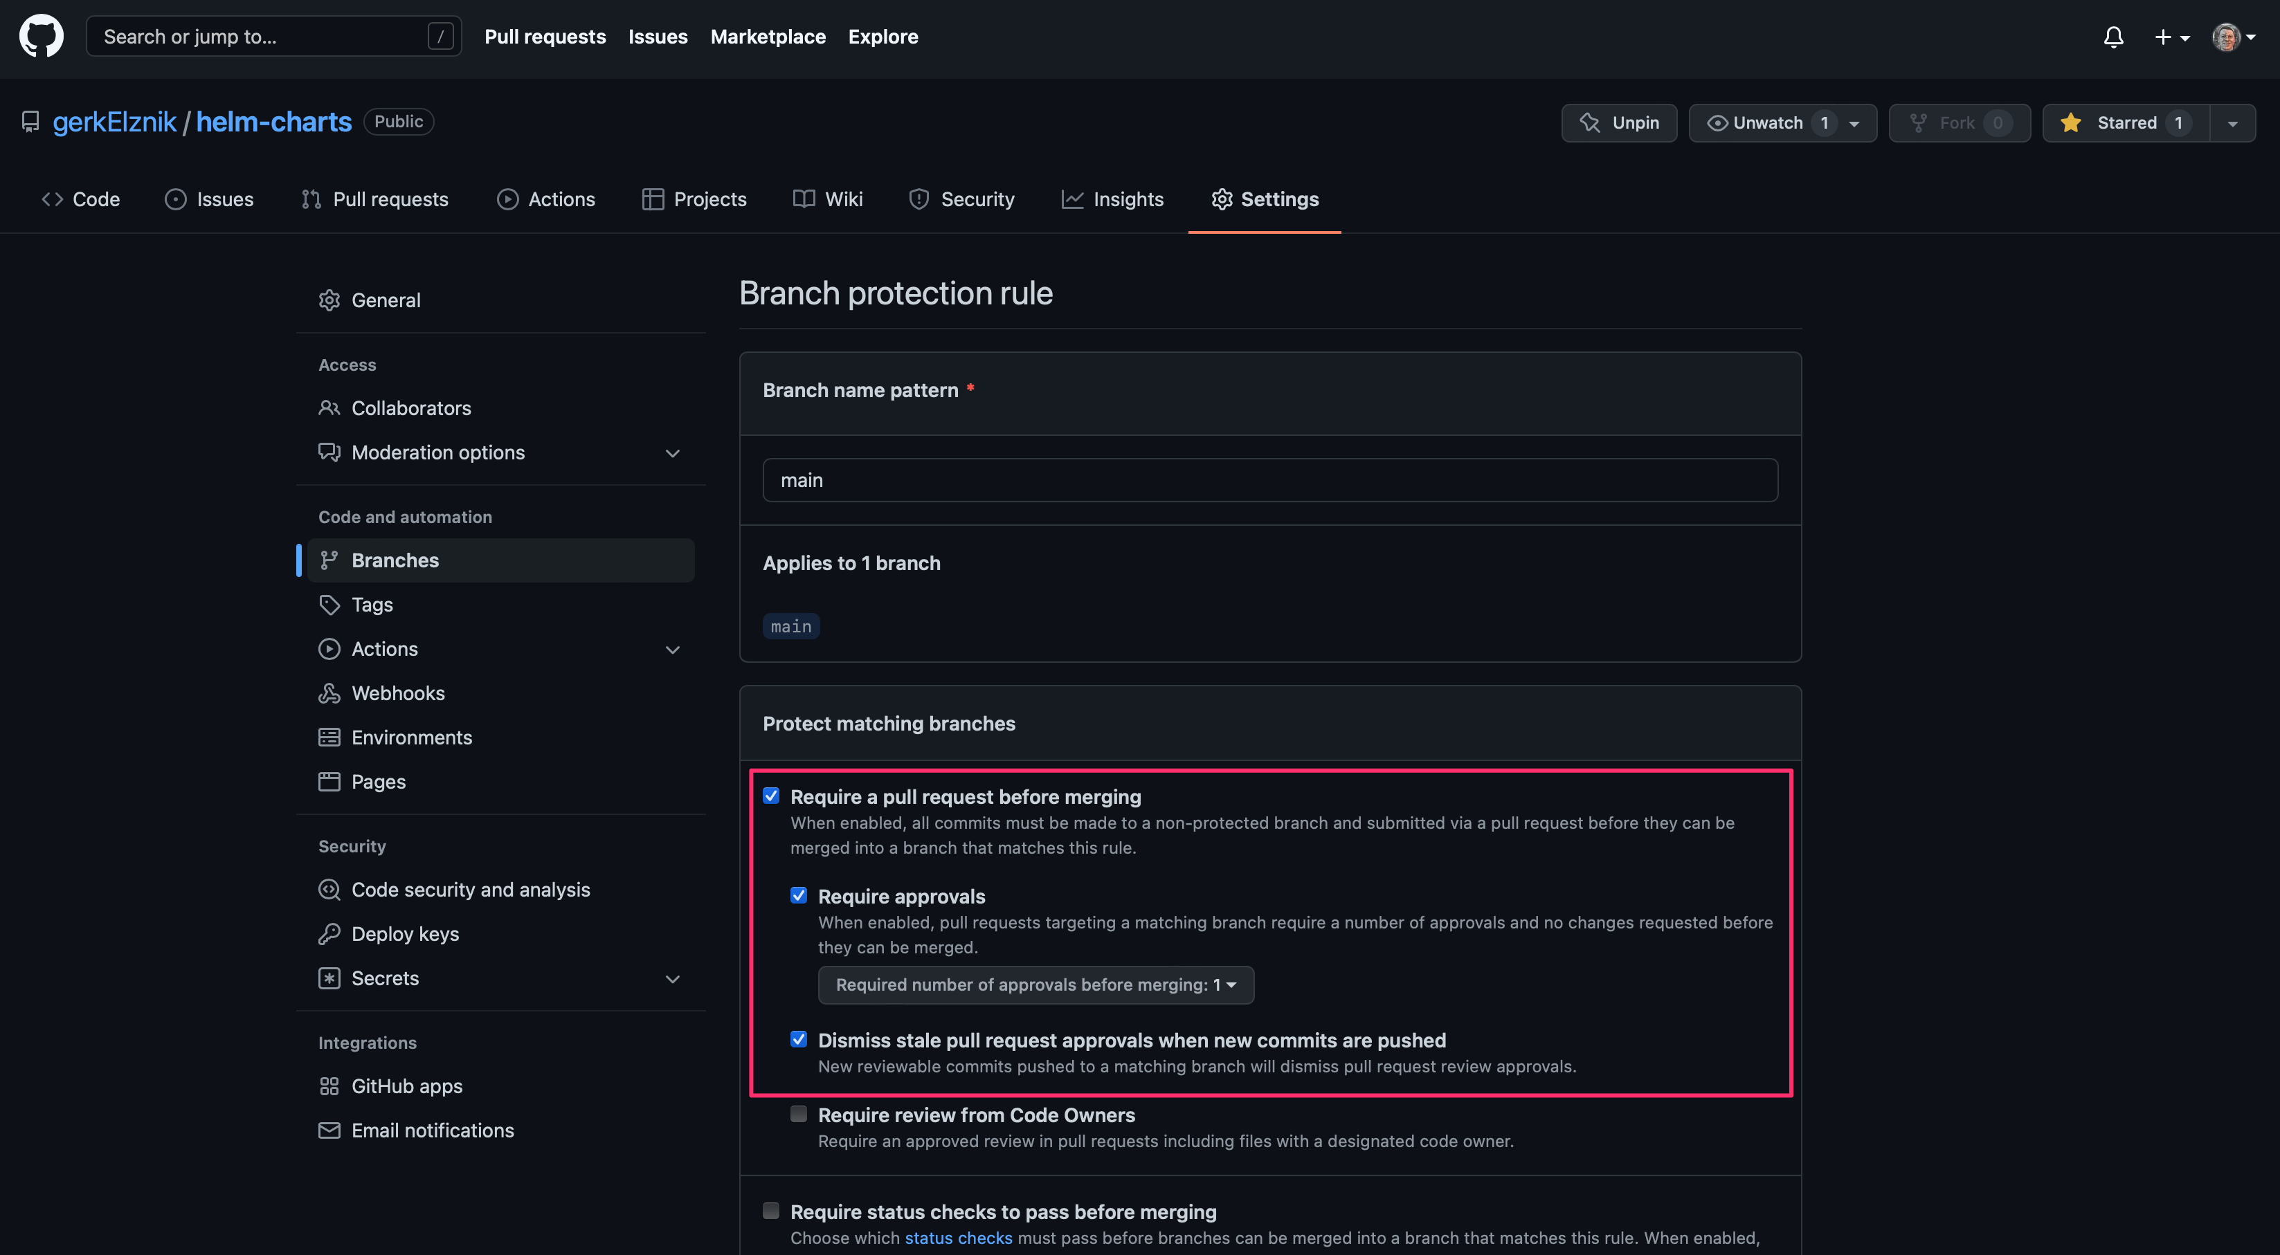Click the Deploy keys key icon
This screenshot has height=1255, width=2280.
point(329,934)
